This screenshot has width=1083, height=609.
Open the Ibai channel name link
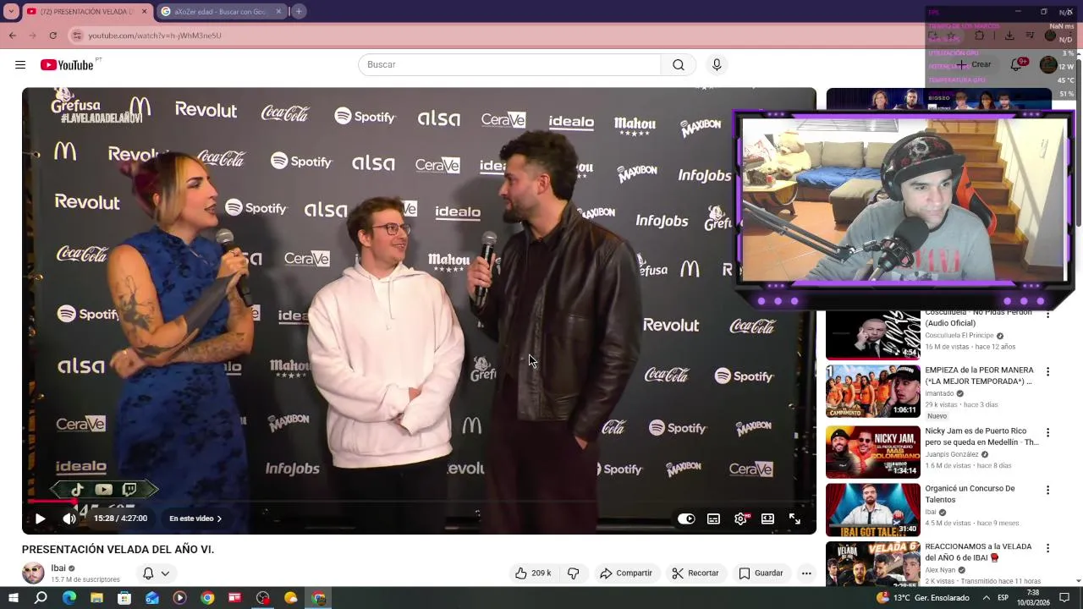58,568
